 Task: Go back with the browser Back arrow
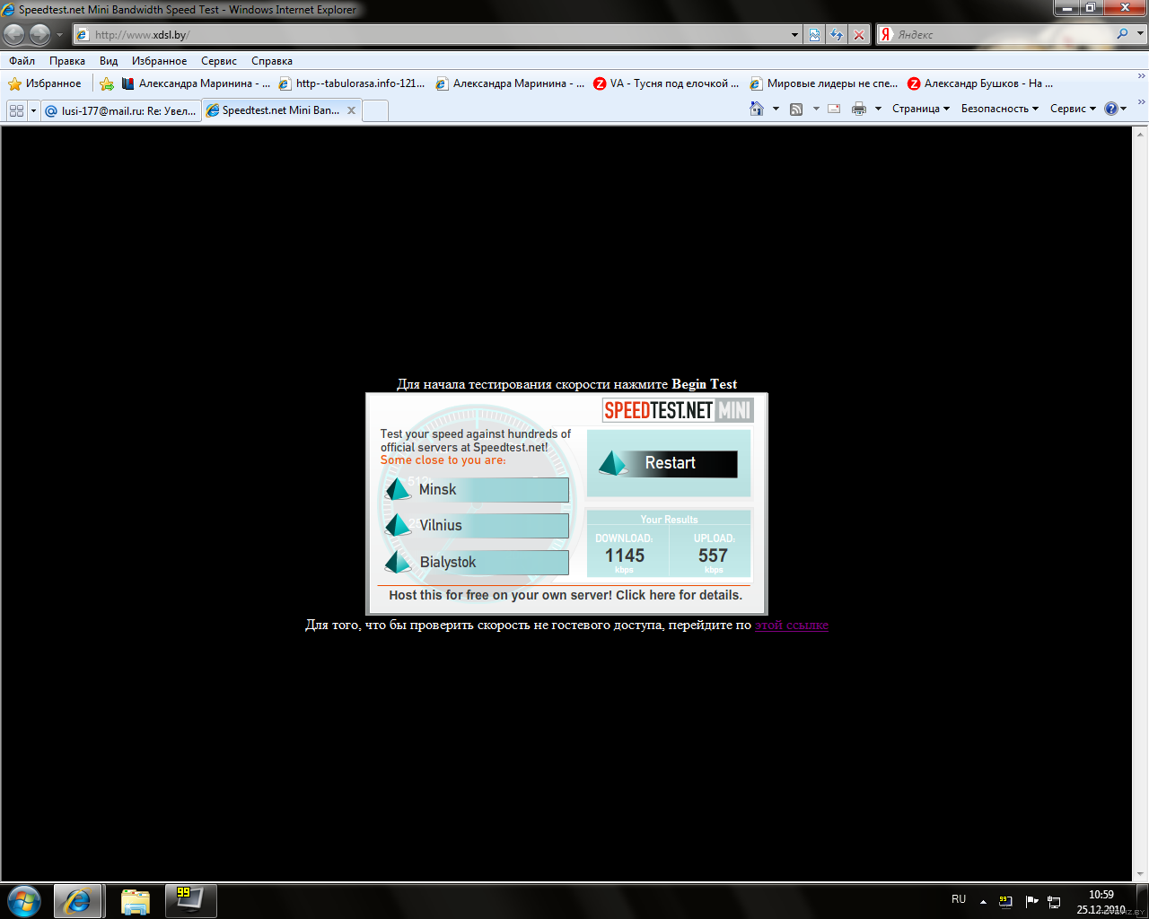click(x=13, y=34)
